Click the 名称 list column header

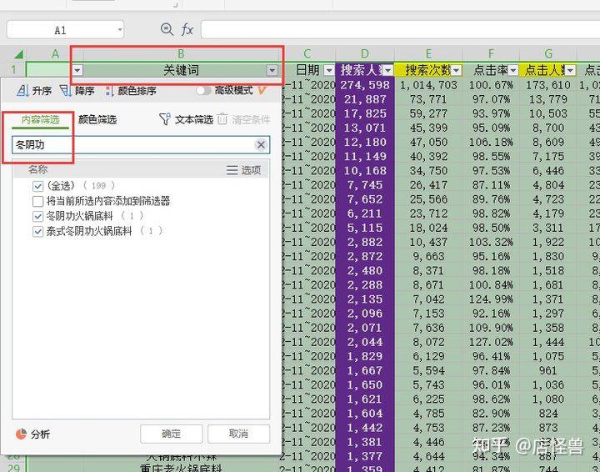point(37,169)
